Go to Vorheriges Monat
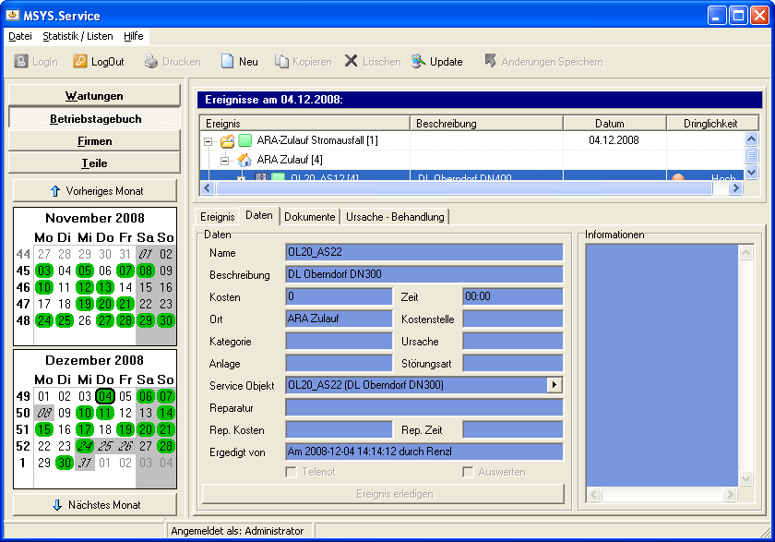This screenshot has height=542, width=775. pos(94,191)
